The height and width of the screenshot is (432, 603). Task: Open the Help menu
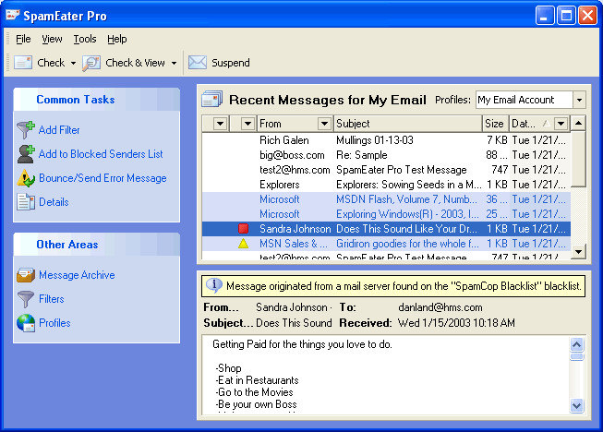click(117, 39)
